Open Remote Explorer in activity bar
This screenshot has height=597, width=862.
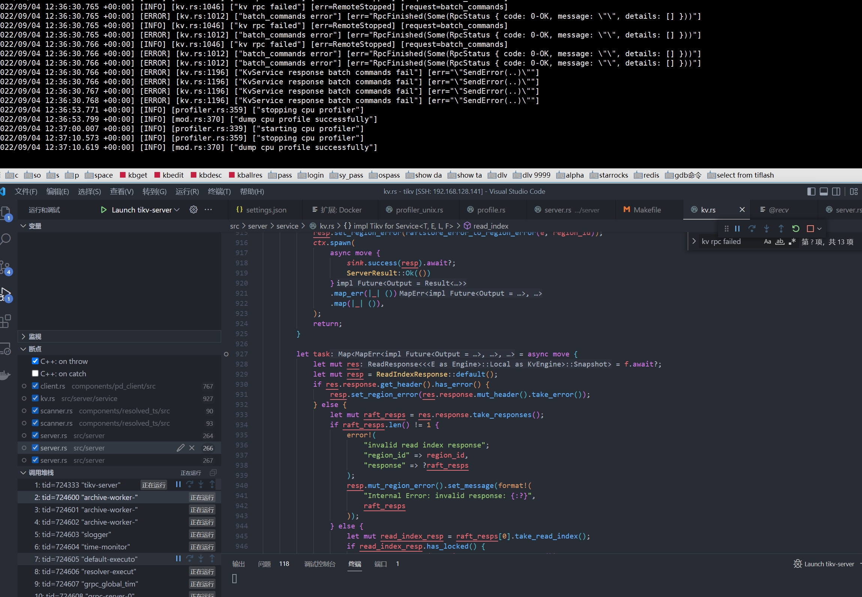click(6, 349)
